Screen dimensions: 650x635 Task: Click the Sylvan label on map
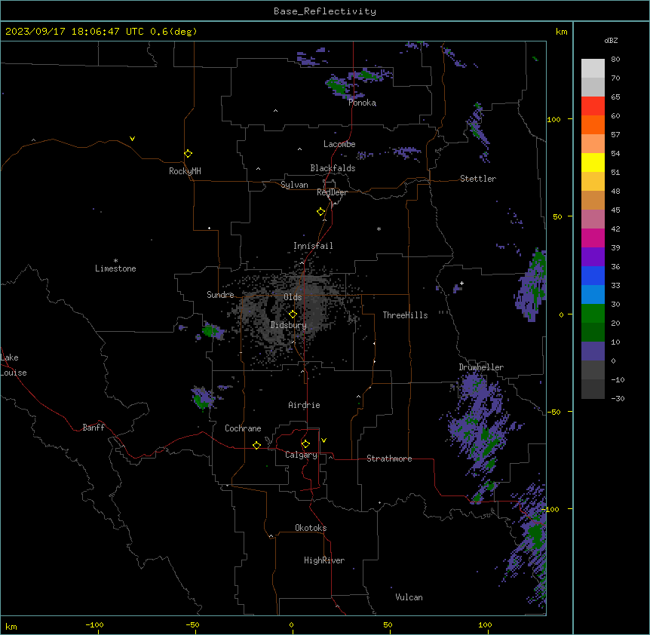tap(294, 185)
